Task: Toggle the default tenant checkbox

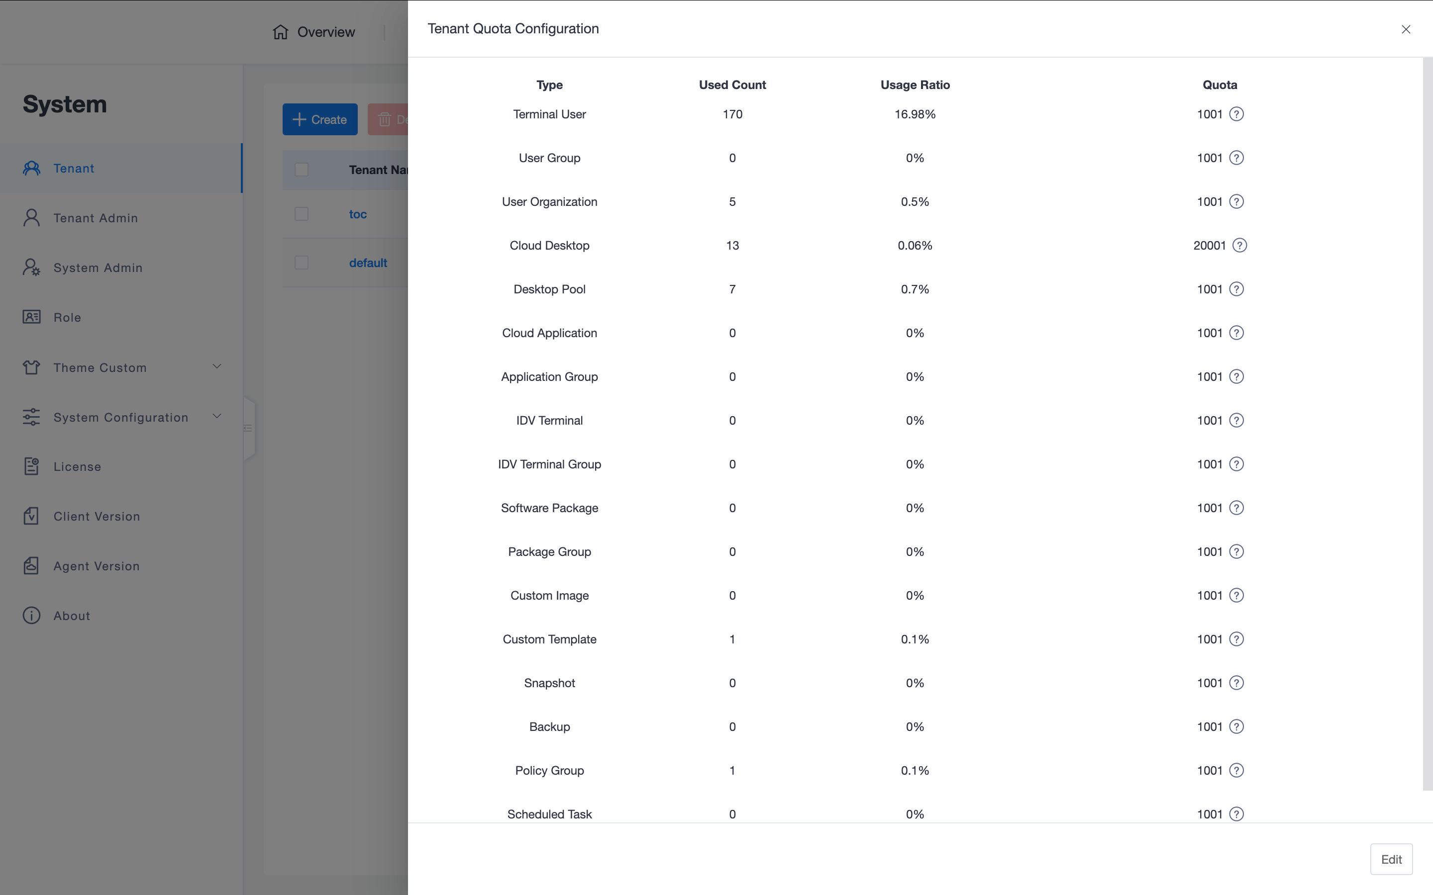Action: 302,263
